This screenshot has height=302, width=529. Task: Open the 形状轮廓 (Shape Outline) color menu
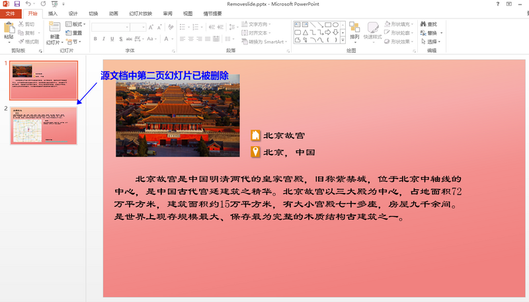pyautogui.click(x=399, y=33)
